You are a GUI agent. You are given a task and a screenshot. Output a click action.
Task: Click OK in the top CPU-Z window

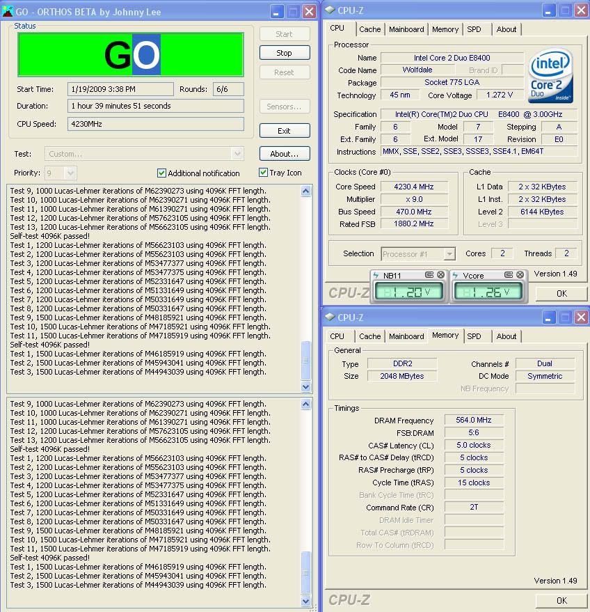pos(561,294)
